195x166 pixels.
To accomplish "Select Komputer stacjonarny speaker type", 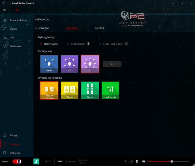I will click(49, 90).
